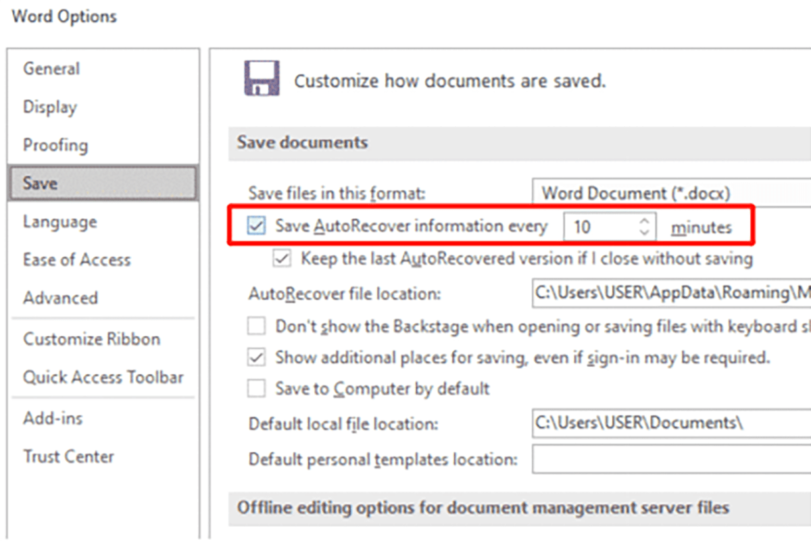The width and height of the screenshot is (811, 541).
Task: Switch to the Display options category
Action: tap(50, 107)
